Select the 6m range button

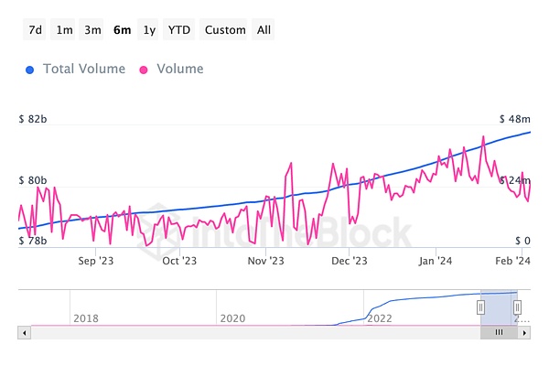click(122, 29)
